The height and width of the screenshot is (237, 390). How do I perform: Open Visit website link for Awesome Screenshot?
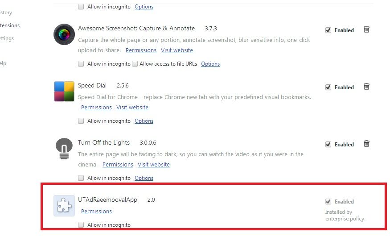(177, 50)
